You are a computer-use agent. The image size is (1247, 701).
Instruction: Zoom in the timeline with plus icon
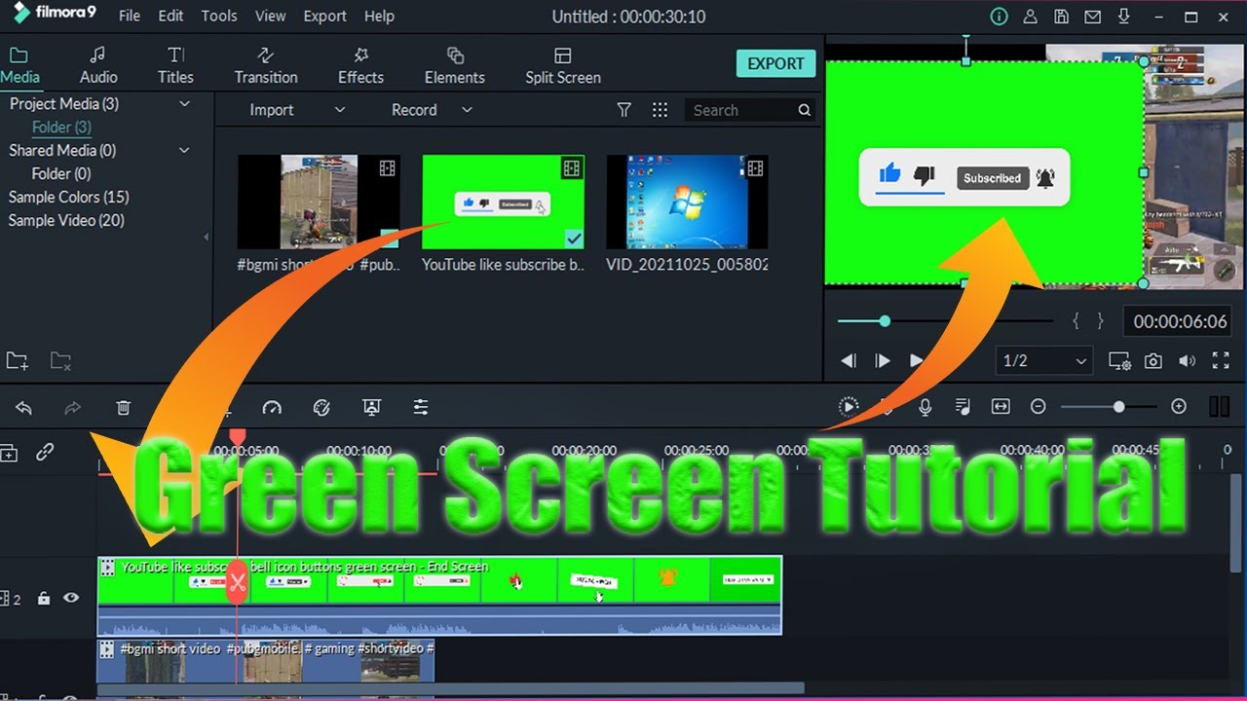coord(1179,407)
